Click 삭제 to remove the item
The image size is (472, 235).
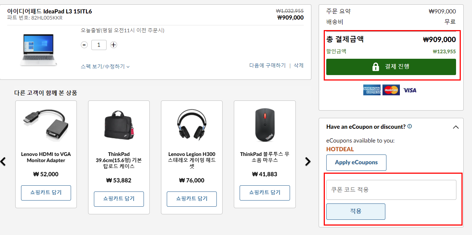point(298,66)
